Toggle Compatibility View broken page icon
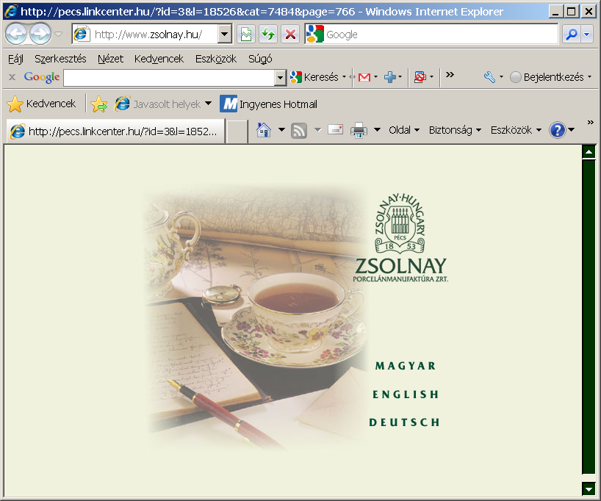The height and width of the screenshot is (501, 601). [246, 35]
